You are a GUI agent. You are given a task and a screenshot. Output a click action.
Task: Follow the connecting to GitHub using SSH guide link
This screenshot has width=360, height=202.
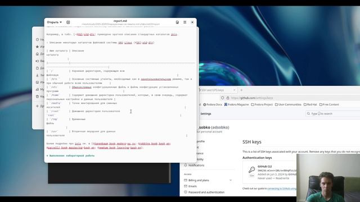pyautogui.click(x=282, y=189)
